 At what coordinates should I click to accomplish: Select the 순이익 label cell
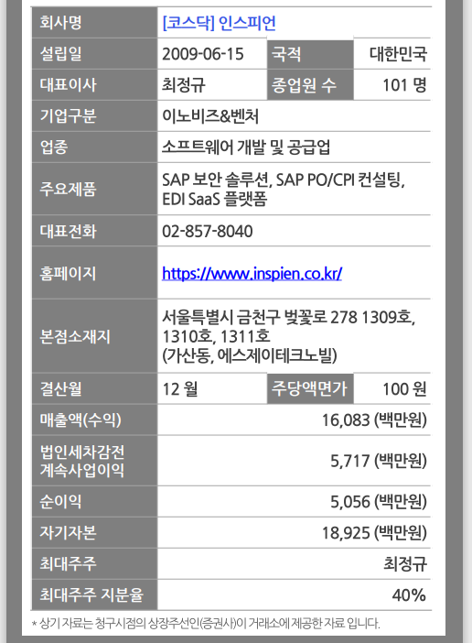[x=94, y=502]
